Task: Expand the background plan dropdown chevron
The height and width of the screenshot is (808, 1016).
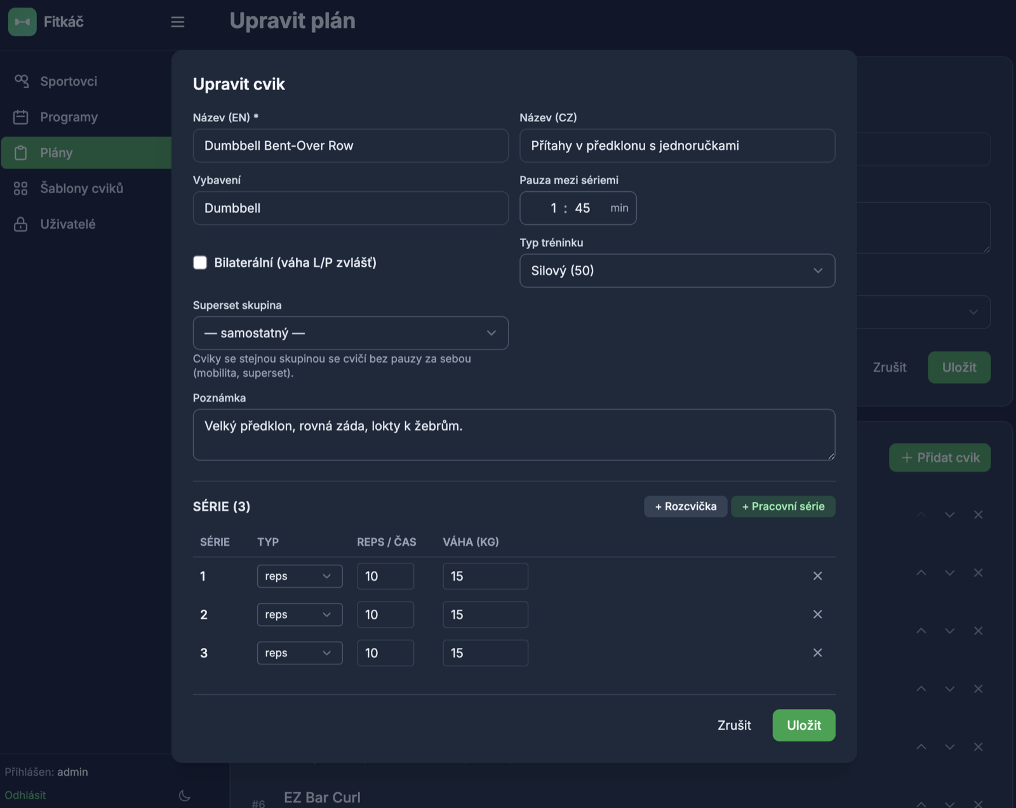Action: [x=973, y=312]
